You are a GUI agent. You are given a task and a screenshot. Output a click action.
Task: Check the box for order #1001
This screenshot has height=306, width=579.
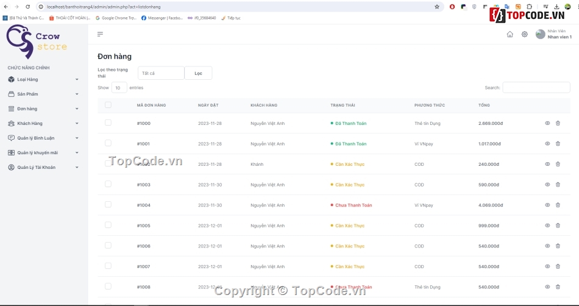coord(108,143)
